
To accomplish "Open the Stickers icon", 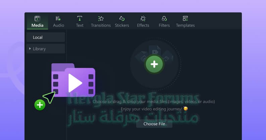I will [122, 18].
